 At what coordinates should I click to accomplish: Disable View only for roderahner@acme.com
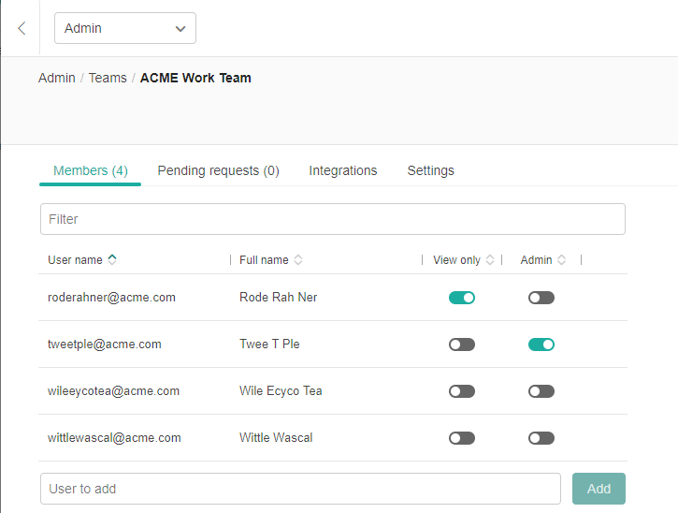click(x=462, y=298)
